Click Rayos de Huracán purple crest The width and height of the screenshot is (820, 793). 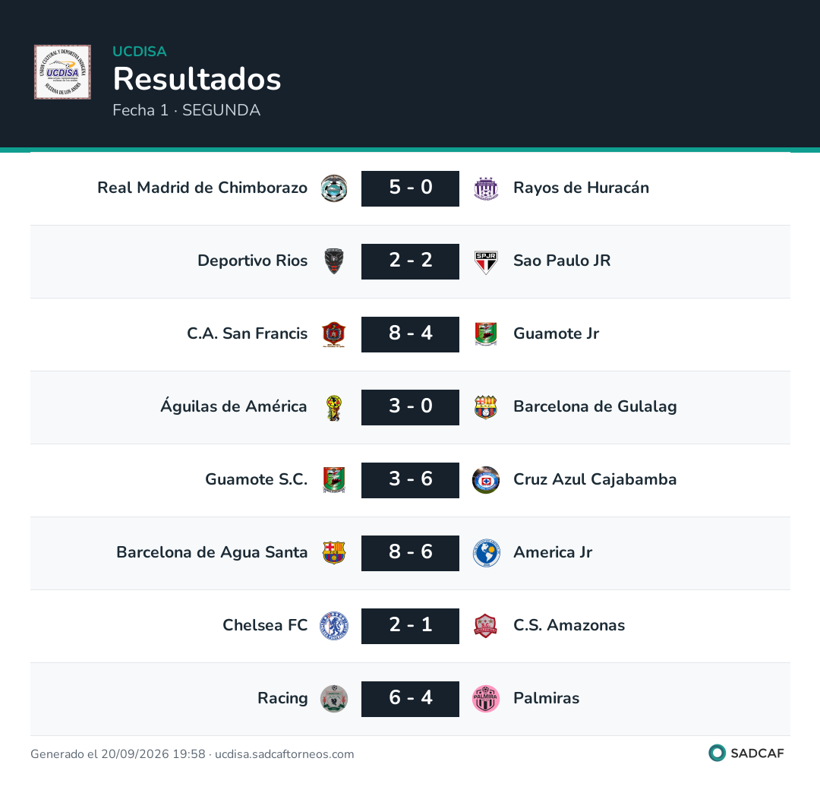pos(486,188)
